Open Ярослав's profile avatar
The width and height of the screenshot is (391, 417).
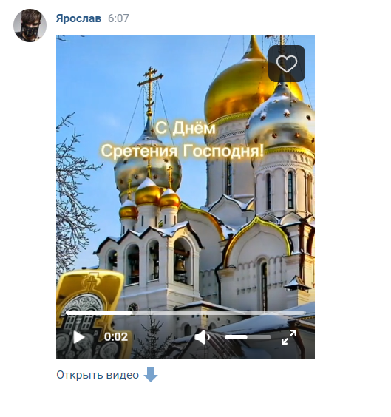[30, 25]
